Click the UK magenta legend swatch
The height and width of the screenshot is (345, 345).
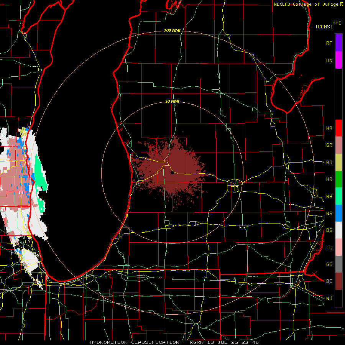338,60
